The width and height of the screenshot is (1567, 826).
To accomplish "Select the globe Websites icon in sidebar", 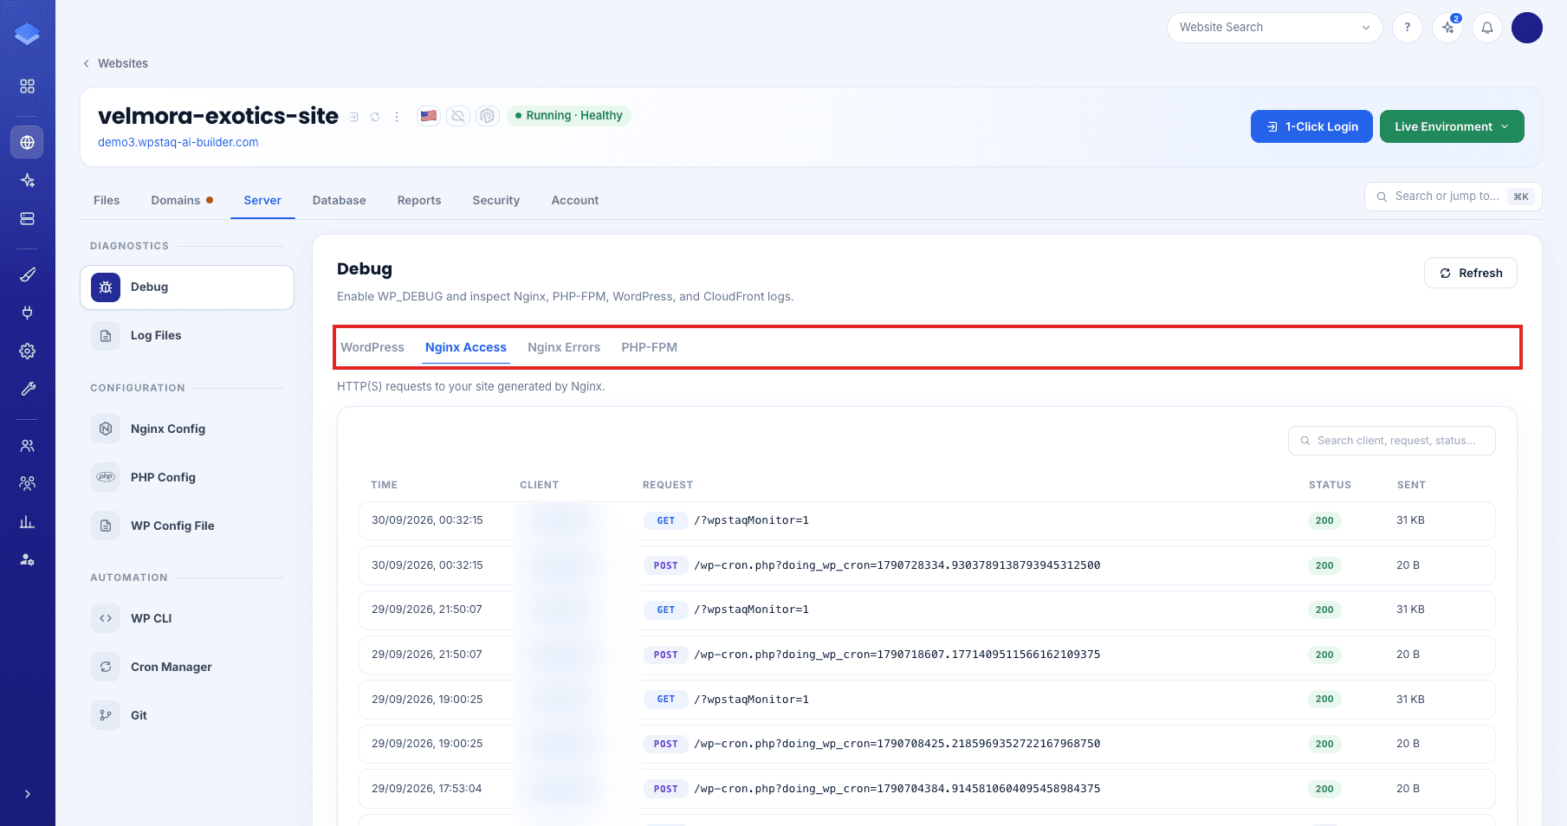I will tap(28, 142).
